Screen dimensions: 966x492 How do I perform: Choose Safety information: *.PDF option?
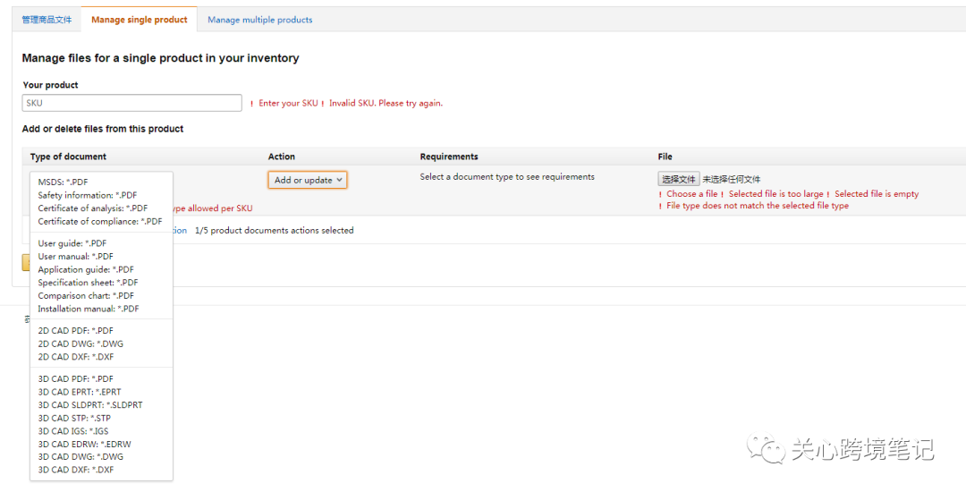88,195
